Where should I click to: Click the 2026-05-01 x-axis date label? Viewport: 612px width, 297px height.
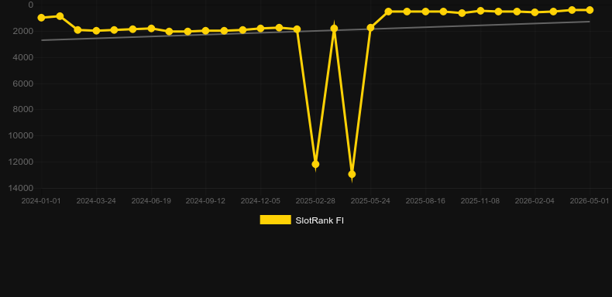tap(590, 201)
